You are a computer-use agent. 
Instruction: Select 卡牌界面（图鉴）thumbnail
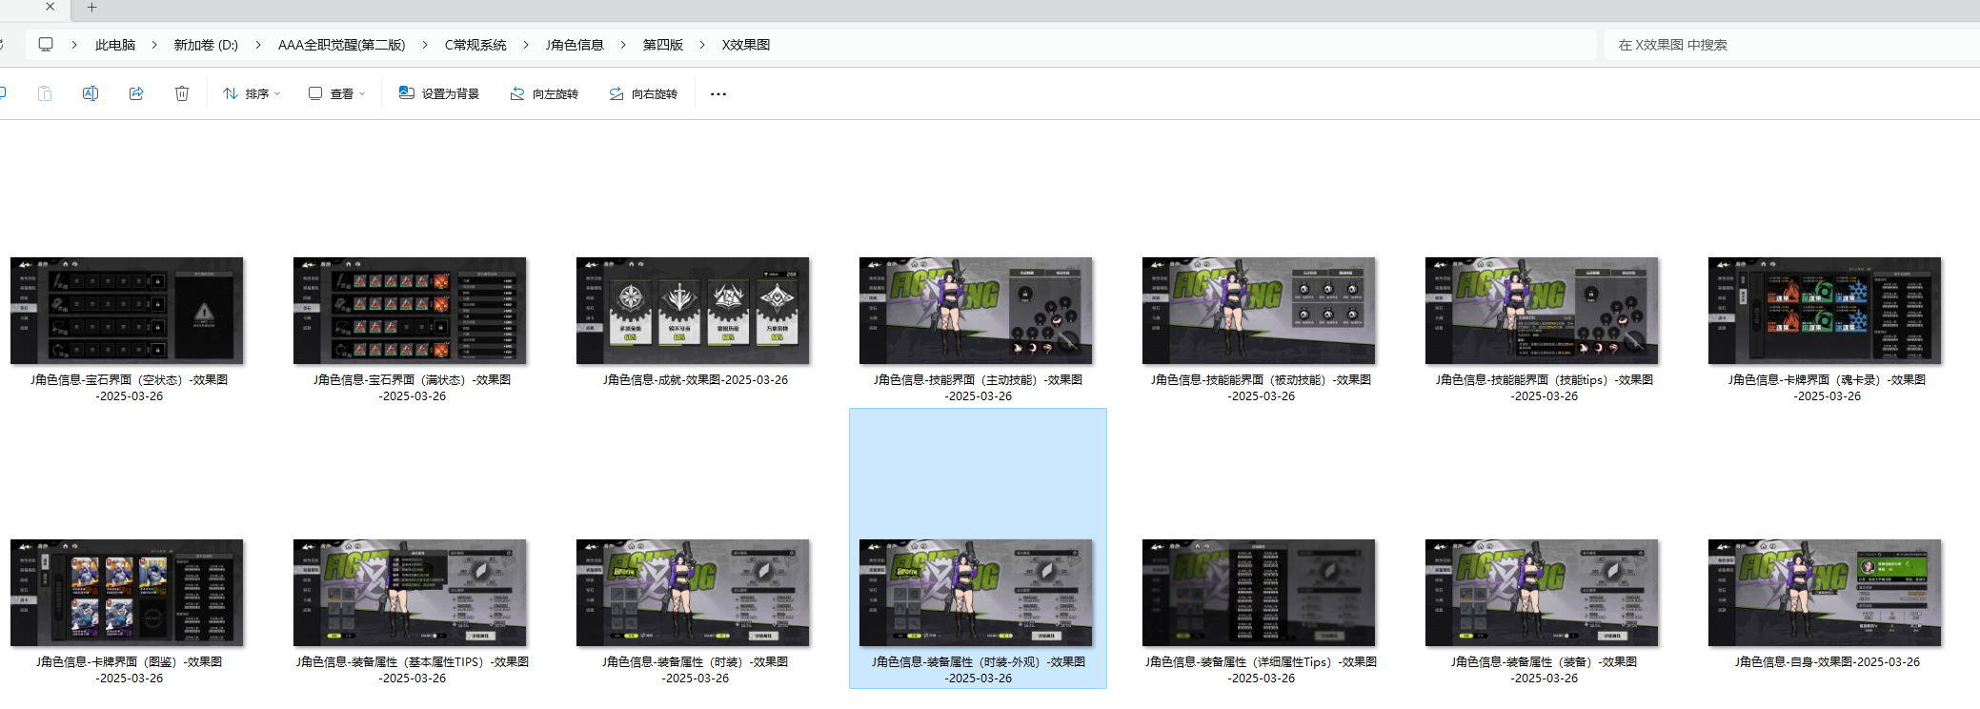point(127,593)
